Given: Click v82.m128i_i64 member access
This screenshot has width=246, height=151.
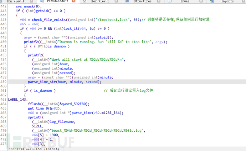Looking at the screenshot, I should [x=107, y=113].
